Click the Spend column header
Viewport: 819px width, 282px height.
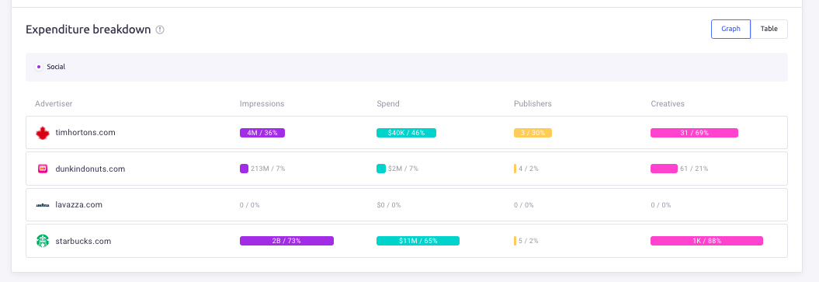[388, 104]
